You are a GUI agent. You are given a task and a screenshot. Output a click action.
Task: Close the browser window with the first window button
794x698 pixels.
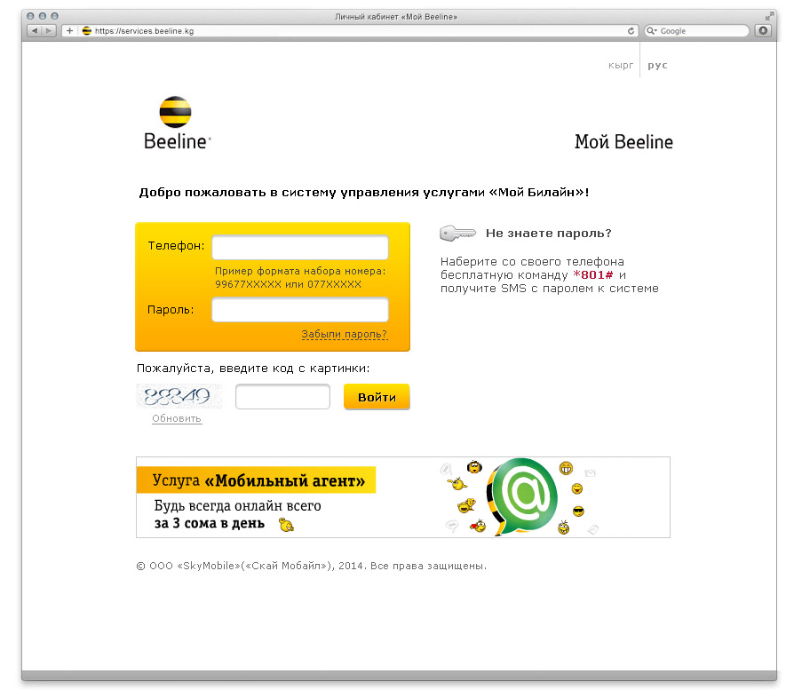pos(30,16)
